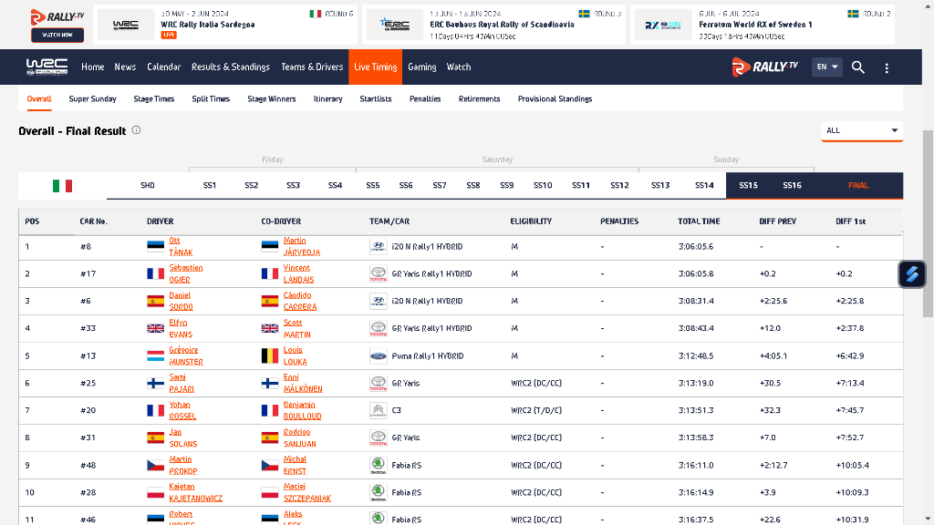Click the Italian flag rally icon
The image size is (934, 525).
point(62,186)
